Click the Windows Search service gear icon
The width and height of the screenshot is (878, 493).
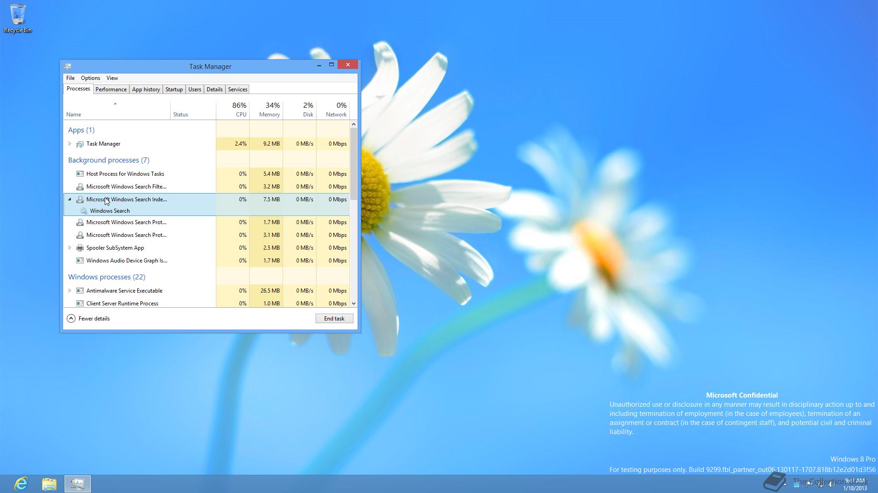coord(84,211)
